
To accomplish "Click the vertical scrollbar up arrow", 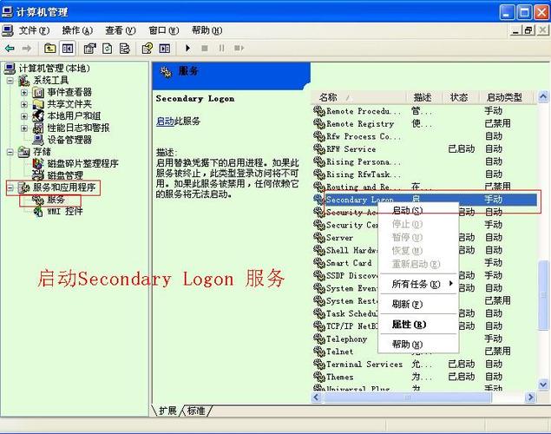I will click(543, 96).
